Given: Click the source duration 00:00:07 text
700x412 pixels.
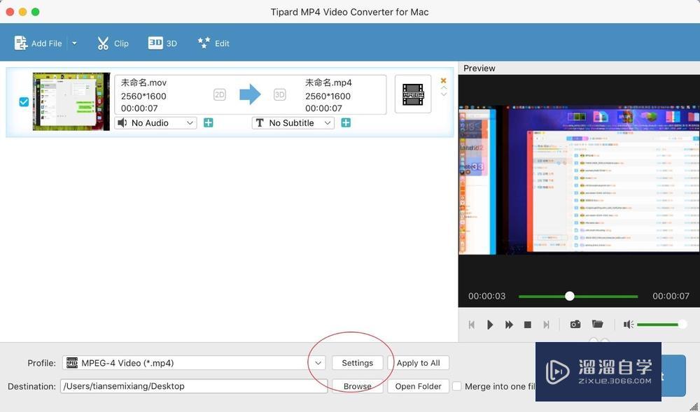Looking at the screenshot, I should click(x=139, y=108).
